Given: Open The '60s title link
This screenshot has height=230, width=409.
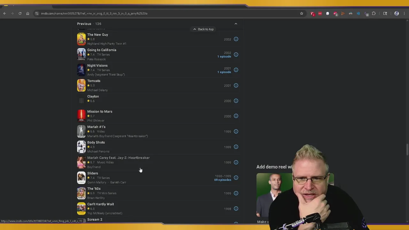Looking at the screenshot, I should (x=94, y=188).
